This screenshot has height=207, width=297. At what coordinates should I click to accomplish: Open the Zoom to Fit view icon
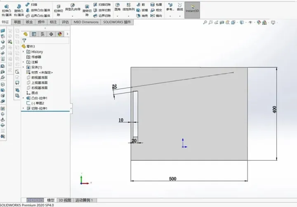click(x=205, y=23)
